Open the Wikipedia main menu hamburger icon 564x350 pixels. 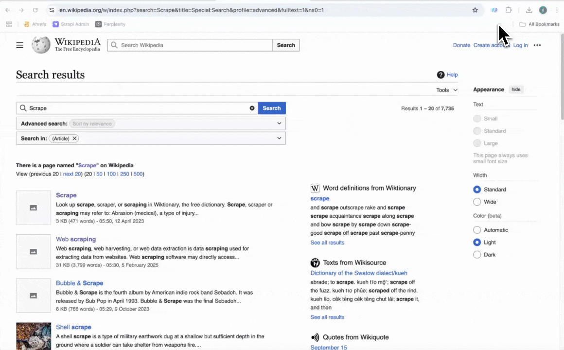coord(20,45)
